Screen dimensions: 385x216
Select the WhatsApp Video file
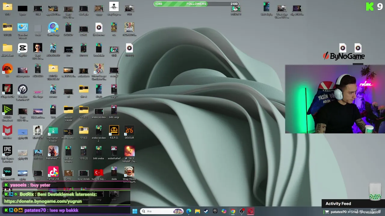(282, 11)
